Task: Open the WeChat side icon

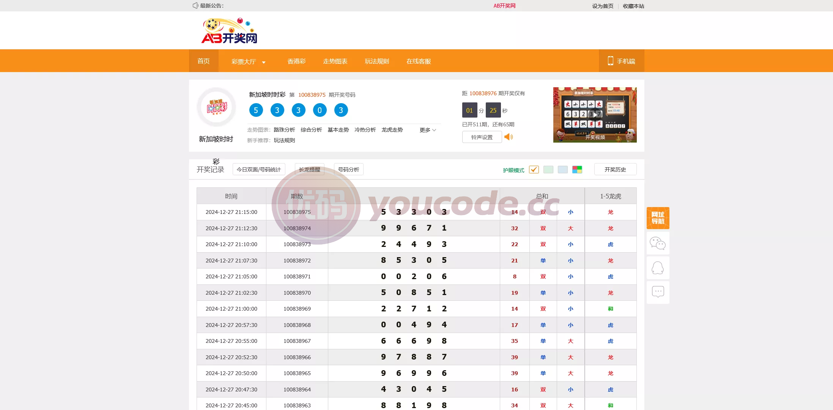Action: point(658,243)
